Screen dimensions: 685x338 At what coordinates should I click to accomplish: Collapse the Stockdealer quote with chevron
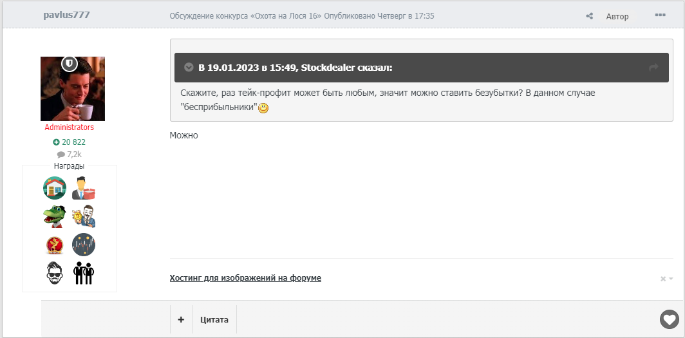[189, 67]
